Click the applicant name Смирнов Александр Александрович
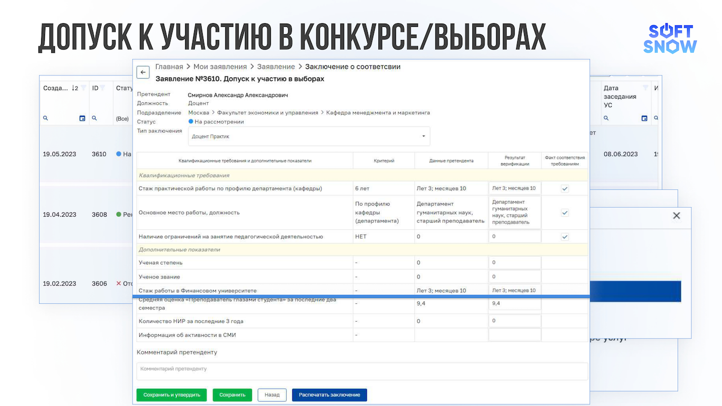Viewport: 722px width, 406px height. (x=238, y=95)
